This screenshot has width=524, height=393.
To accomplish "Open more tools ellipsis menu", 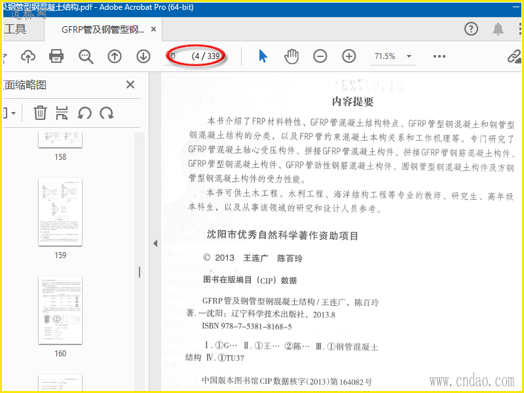I will tap(439, 56).
